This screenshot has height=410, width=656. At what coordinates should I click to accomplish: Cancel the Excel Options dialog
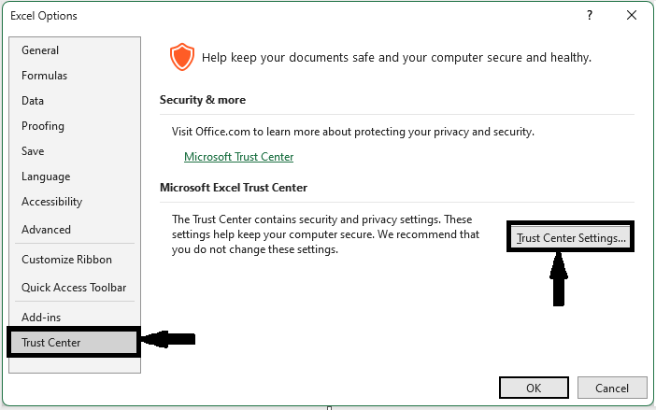(612, 388)
